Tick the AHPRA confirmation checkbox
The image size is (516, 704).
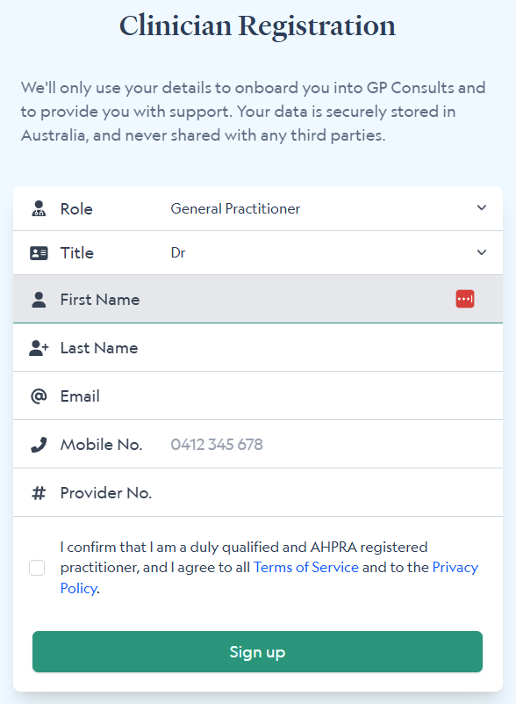coord(37,568)
